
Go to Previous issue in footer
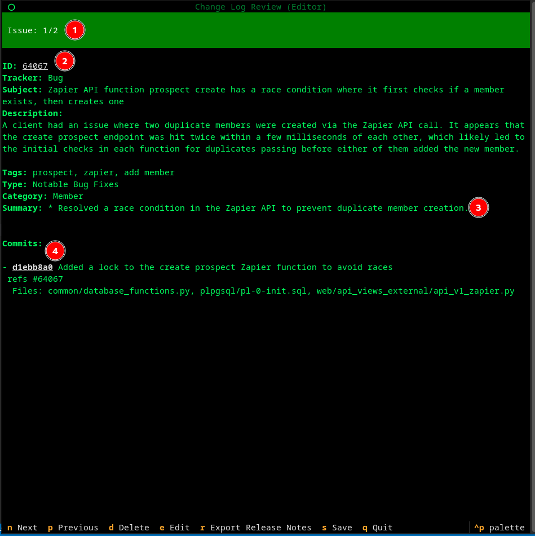tap(73, 528)
